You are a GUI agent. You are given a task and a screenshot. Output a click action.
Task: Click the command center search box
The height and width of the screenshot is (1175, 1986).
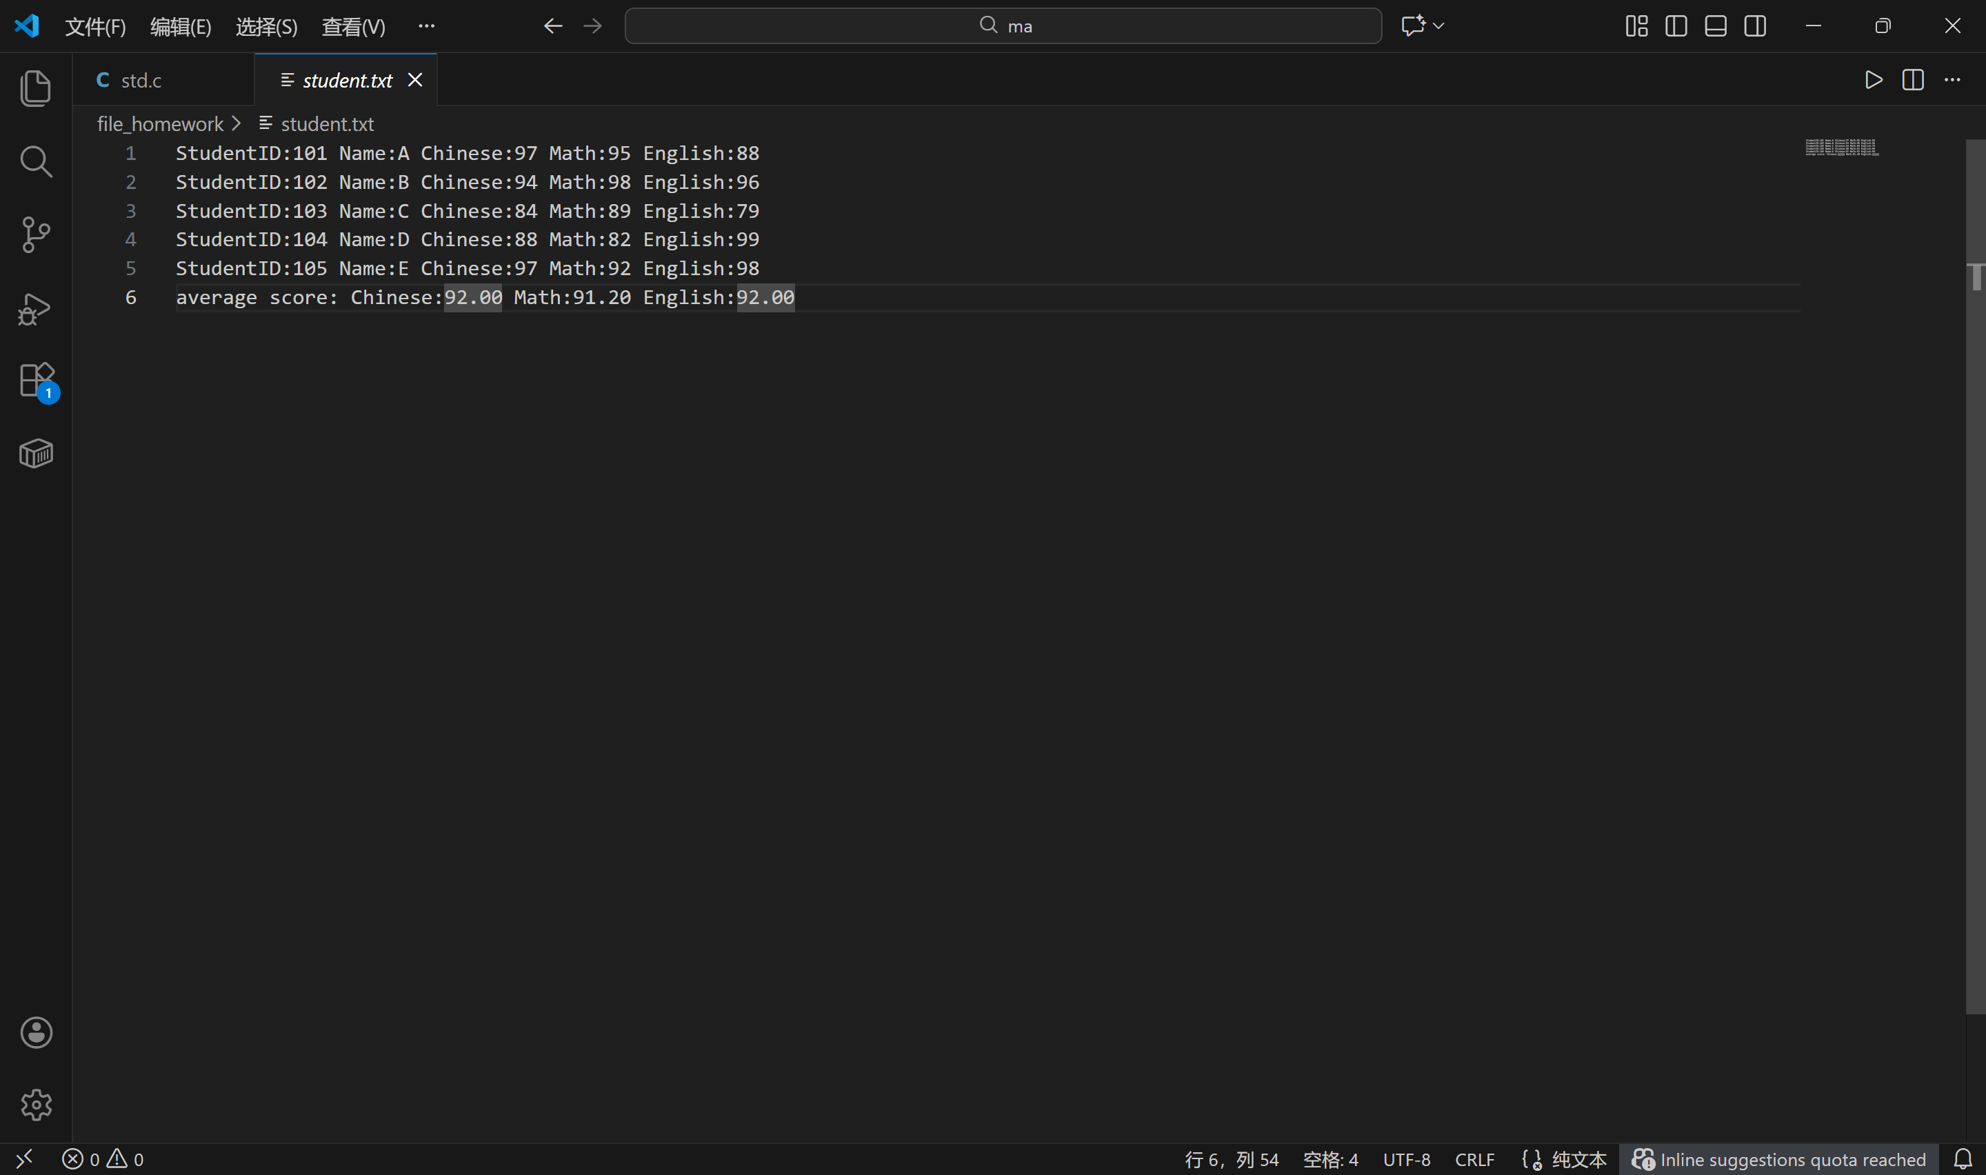click(x=1003, y=26)
